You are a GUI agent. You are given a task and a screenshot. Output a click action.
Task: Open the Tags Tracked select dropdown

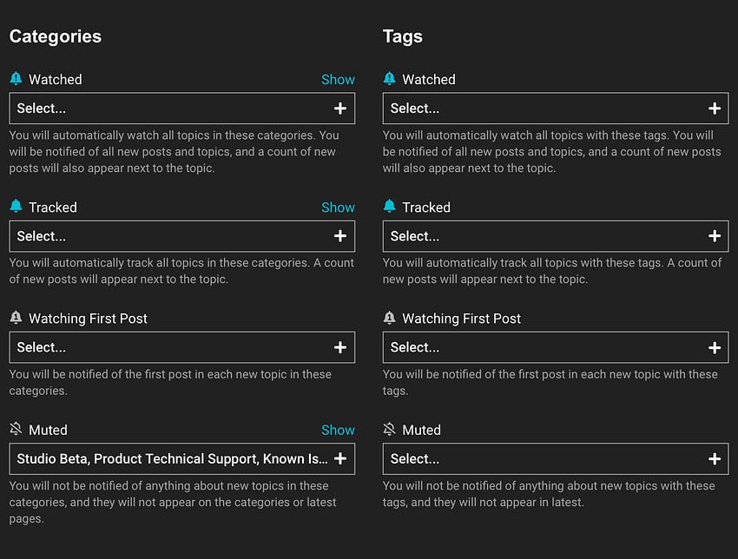pos(555,236)
